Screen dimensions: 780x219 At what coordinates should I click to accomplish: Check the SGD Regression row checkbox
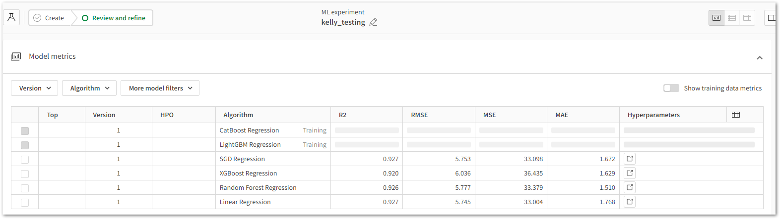tap(25, 159)
